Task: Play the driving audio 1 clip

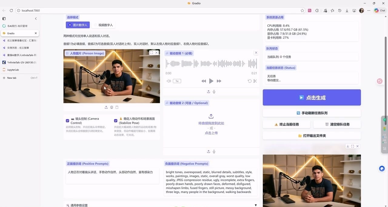Action: [x=211, y=81]
